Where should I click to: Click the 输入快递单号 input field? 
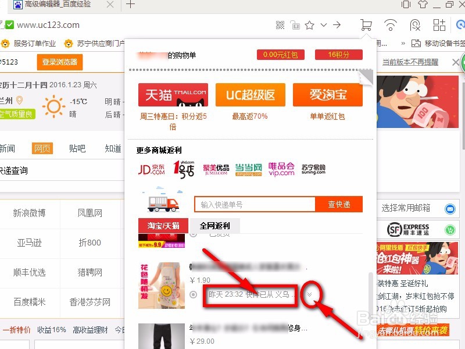[x=255, y=204]
